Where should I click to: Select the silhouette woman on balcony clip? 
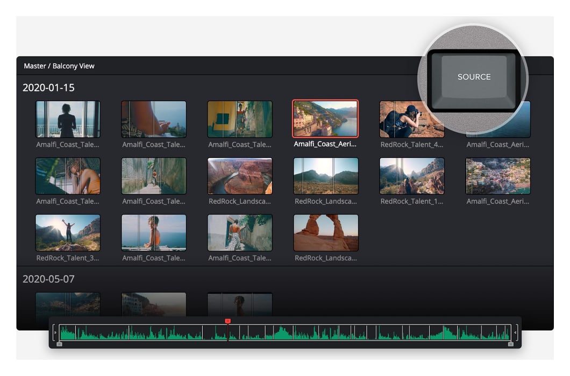pos(68,119)
